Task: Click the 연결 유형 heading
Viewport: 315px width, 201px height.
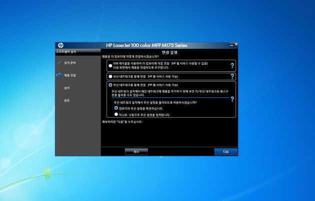Action: point(170,52)
